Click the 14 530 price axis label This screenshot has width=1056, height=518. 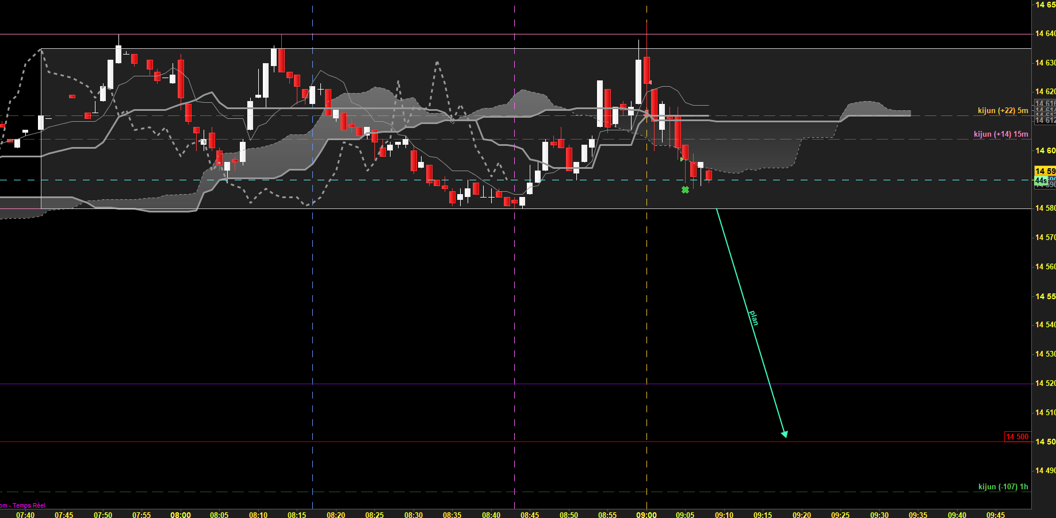1046,354
